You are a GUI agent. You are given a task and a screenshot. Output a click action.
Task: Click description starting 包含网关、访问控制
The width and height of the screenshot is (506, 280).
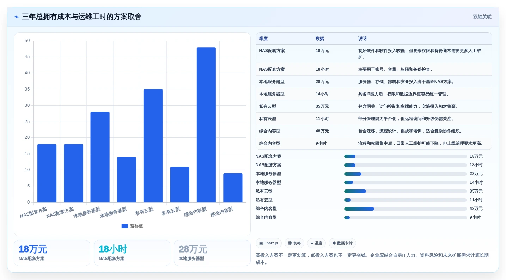pos(409,106)
